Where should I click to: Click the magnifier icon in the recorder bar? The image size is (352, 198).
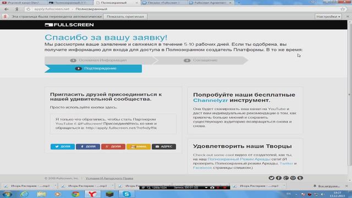(x=148, y=188)
